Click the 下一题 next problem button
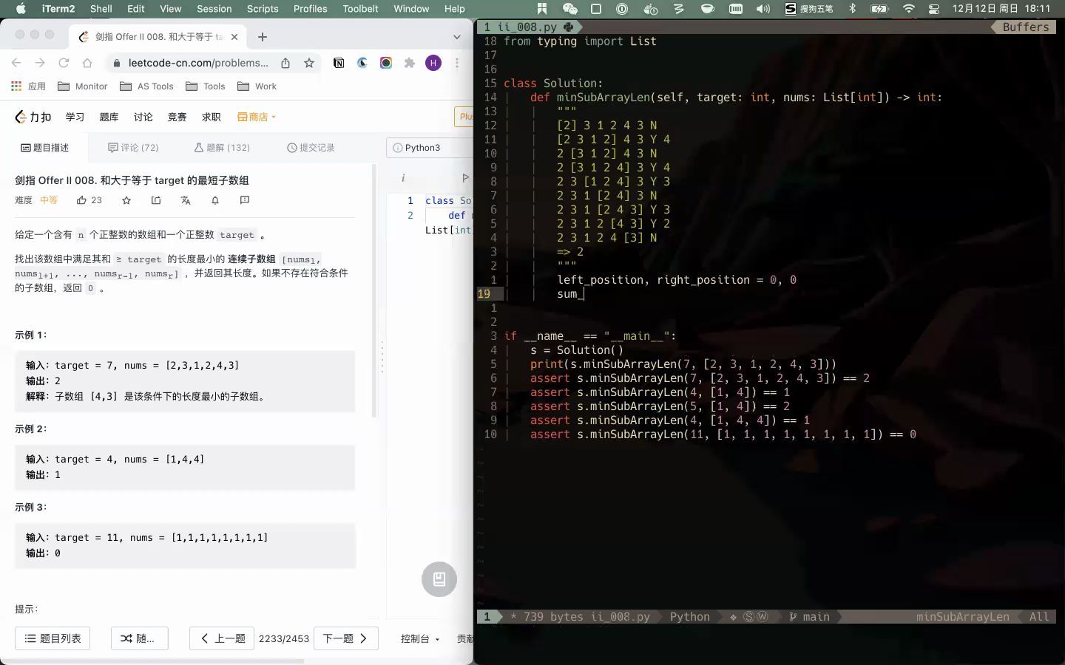The image size is (1065, 665). pyautogui.click(x=345, y=638)
